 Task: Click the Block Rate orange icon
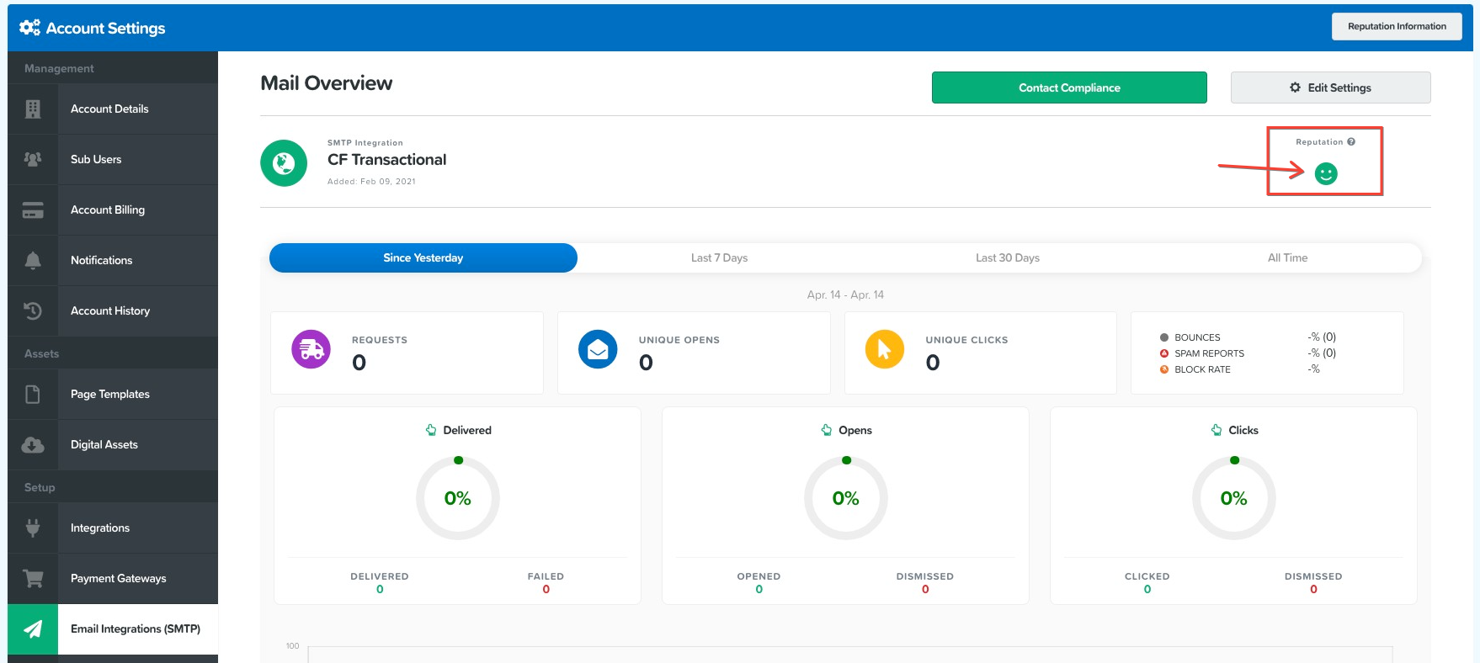(1164, 369)
